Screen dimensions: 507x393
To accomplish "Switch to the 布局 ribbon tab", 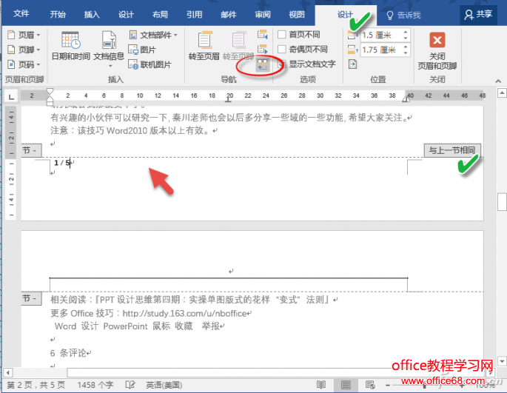I will click(x=160, y=15).
